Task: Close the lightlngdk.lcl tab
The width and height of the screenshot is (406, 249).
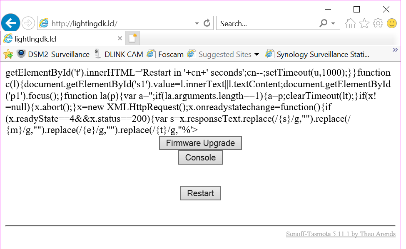Action: (x=120, y=39)
